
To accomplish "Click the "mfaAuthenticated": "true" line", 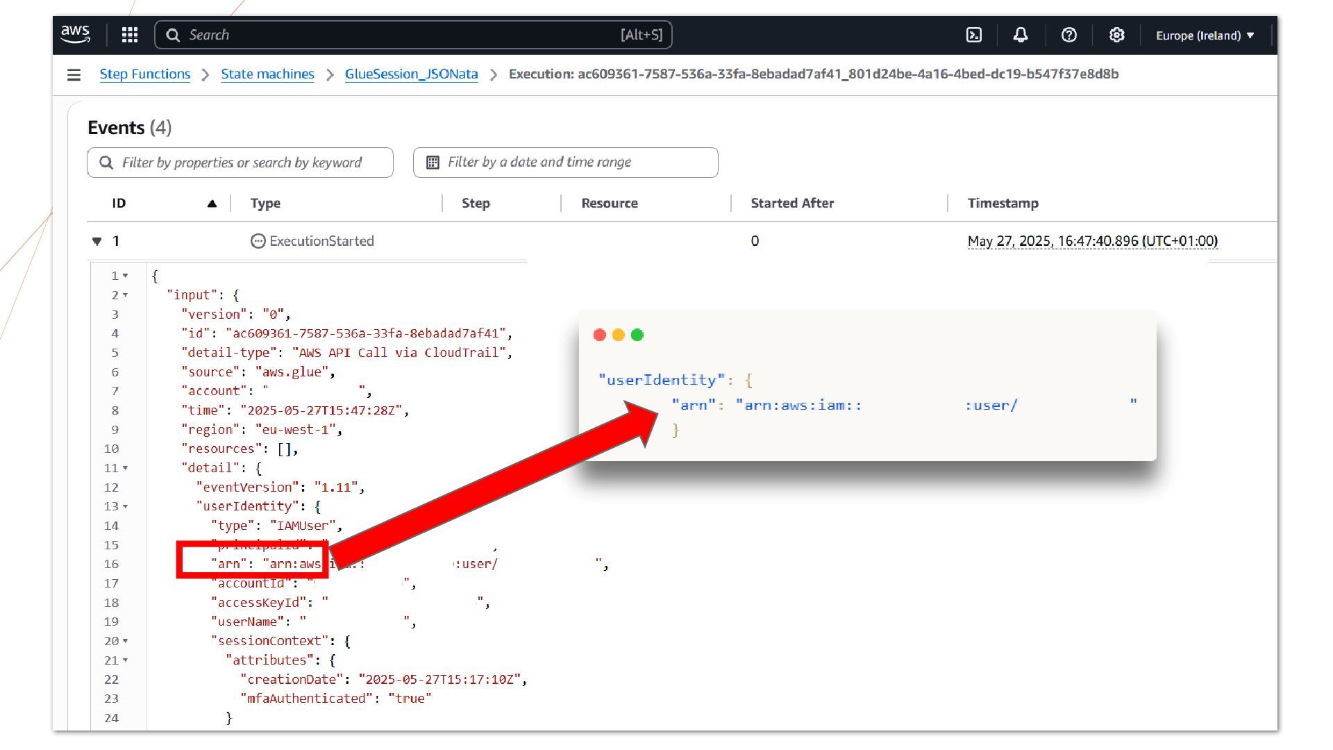I will [x=336, y=699].
